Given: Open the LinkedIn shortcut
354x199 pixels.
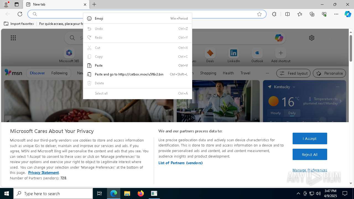Looking at the screenshot, I should click(x=234, y=56).
